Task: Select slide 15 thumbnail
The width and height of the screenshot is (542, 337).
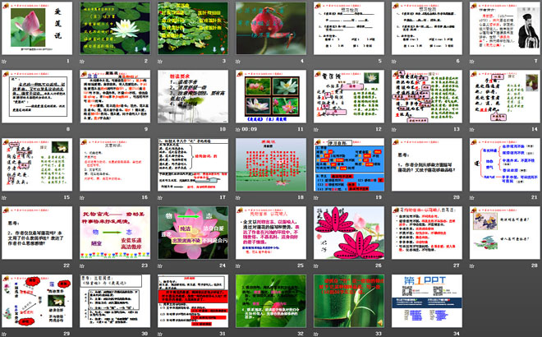Action: point(37,164)
